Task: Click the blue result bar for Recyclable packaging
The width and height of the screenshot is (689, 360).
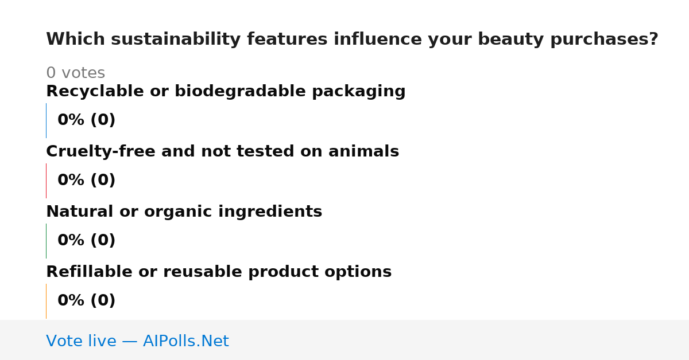Action: click(46, 120)
